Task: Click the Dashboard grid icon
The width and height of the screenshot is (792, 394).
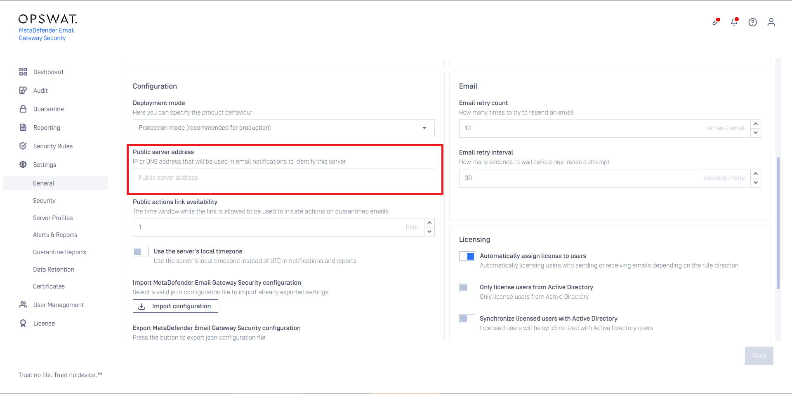Action: [x=23, y=72]
